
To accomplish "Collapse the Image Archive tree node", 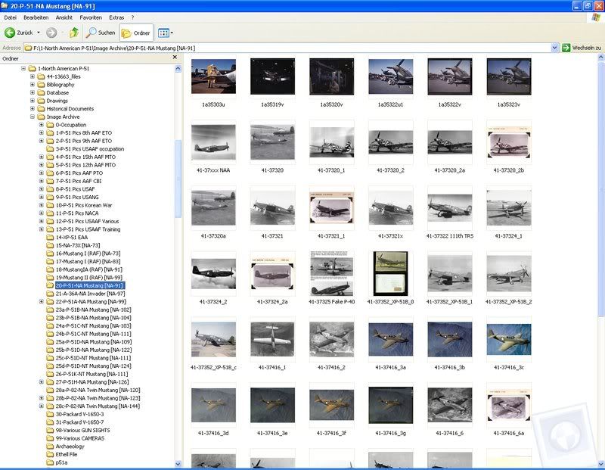I will [33, 117].
